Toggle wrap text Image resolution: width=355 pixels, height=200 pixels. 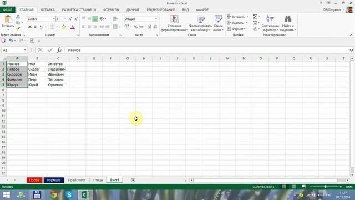(x=115, y=19)
